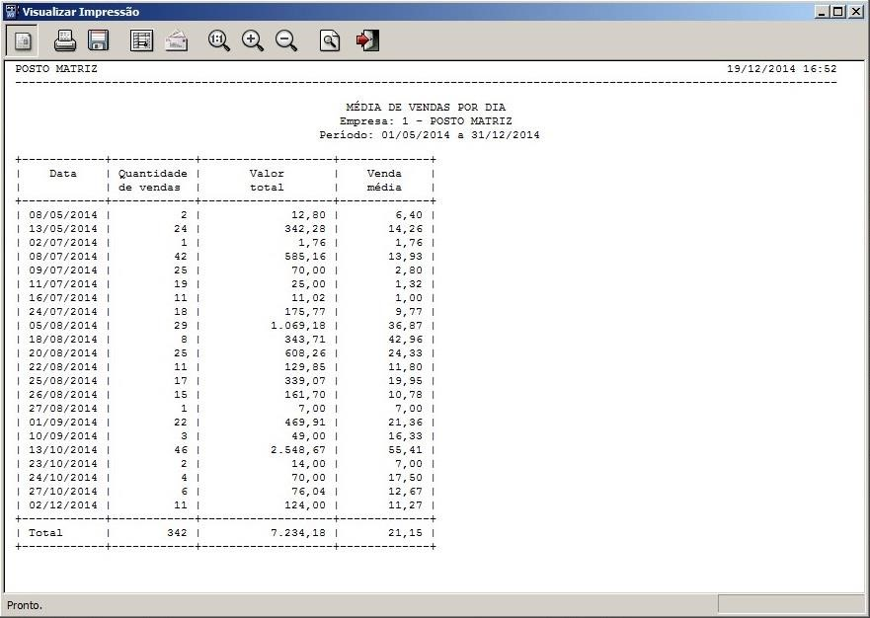Click the overall average '21,15'
The height and width of the screenshot is (618, 870).
click(x=405, y=532)
